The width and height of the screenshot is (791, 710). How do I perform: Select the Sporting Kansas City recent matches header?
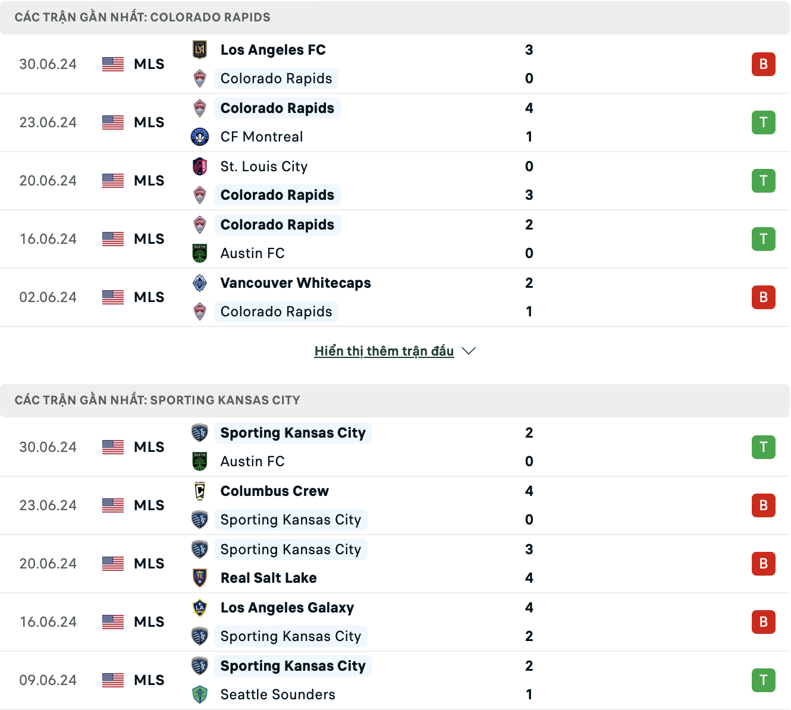click(157, 400)
